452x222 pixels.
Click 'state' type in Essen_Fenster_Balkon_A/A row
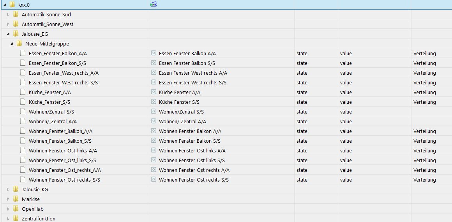[x=302, y=54]
